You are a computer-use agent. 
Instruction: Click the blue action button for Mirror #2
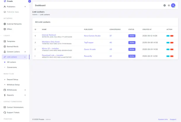[x=168, y=49]
